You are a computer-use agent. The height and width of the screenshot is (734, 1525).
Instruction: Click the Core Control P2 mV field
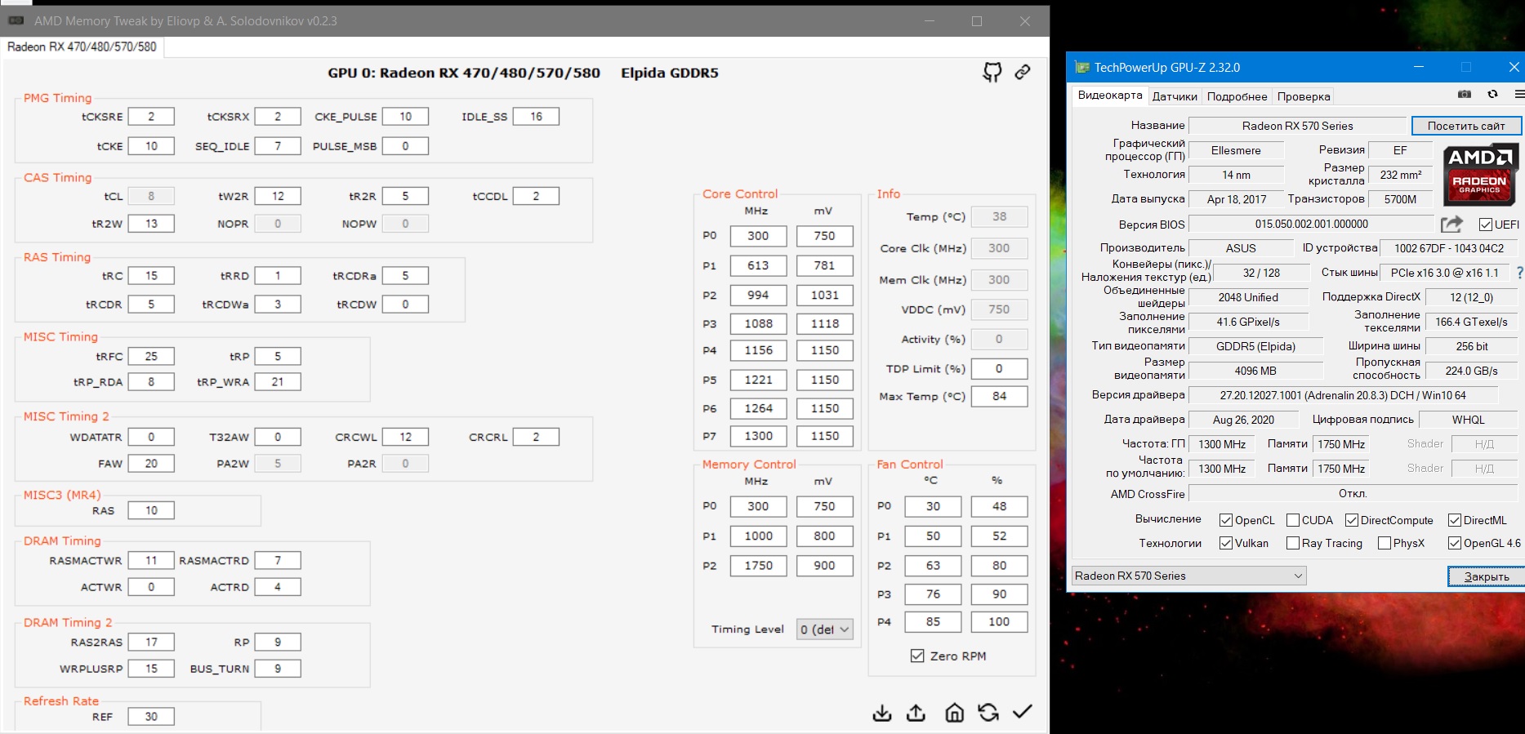coord(825,295)
